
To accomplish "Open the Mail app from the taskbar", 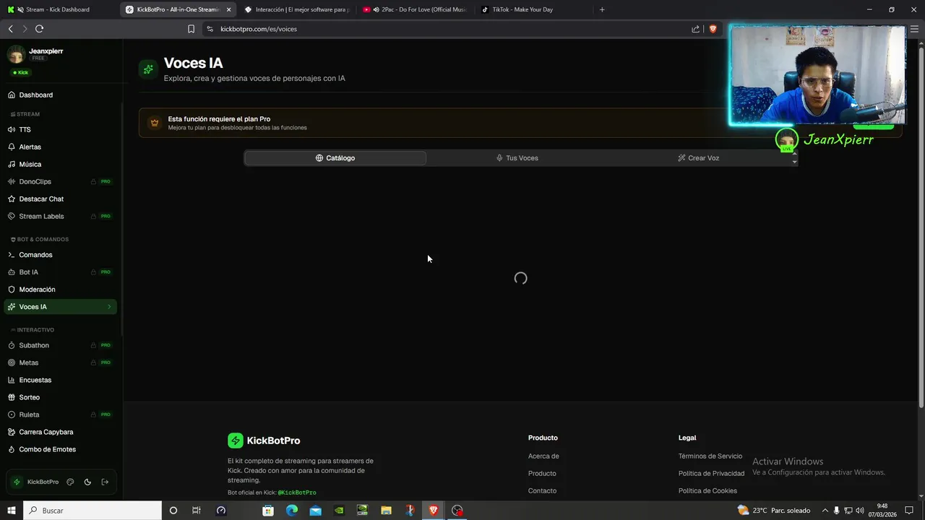I will [315, 511].
